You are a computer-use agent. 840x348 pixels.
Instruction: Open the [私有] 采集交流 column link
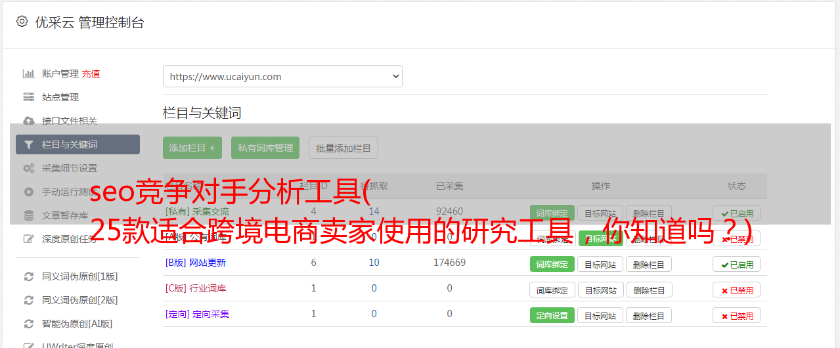click(x=197, y=211)
